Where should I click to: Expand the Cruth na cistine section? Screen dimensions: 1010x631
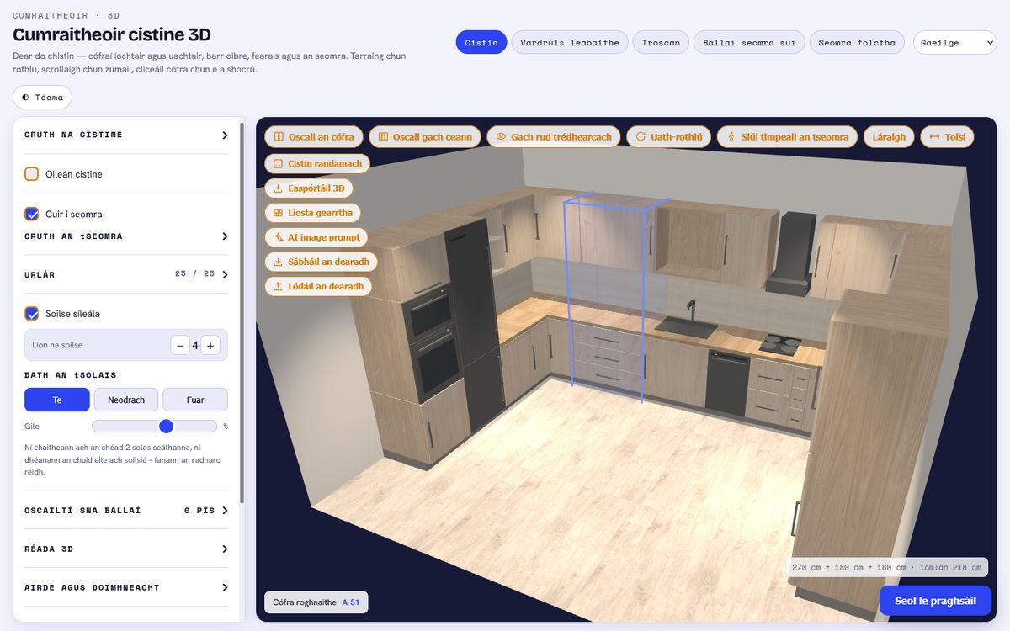(x=126, y=135)
